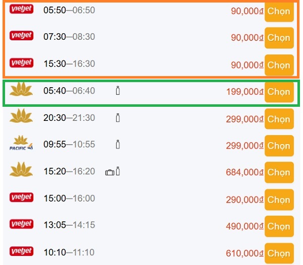Image resolution: width=303 pixels, height=265 pixels.
Task: Click the 15:30—16:30 flight time text
Action: 69,64
